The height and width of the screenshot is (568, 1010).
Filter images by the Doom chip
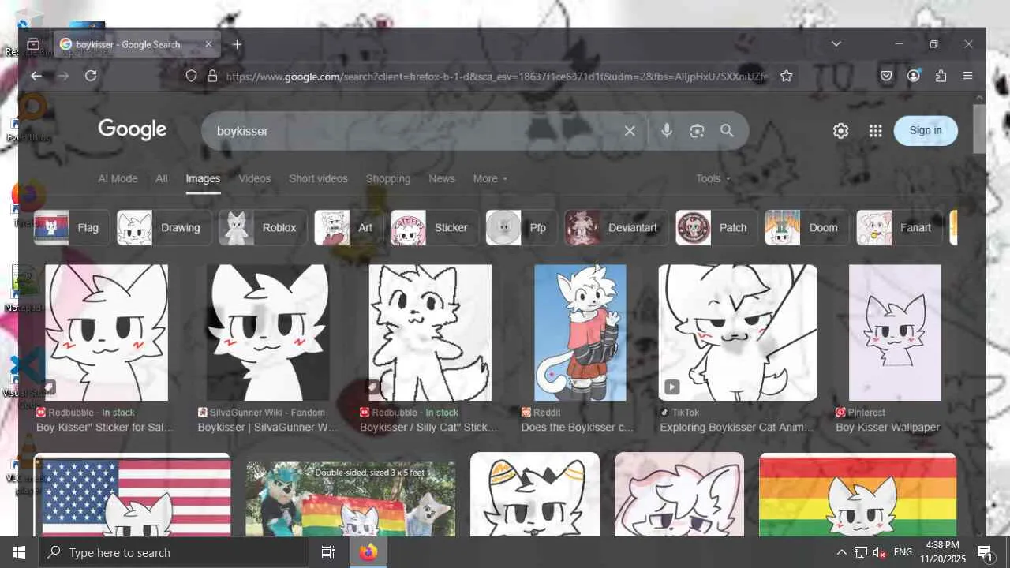(806, 228)
